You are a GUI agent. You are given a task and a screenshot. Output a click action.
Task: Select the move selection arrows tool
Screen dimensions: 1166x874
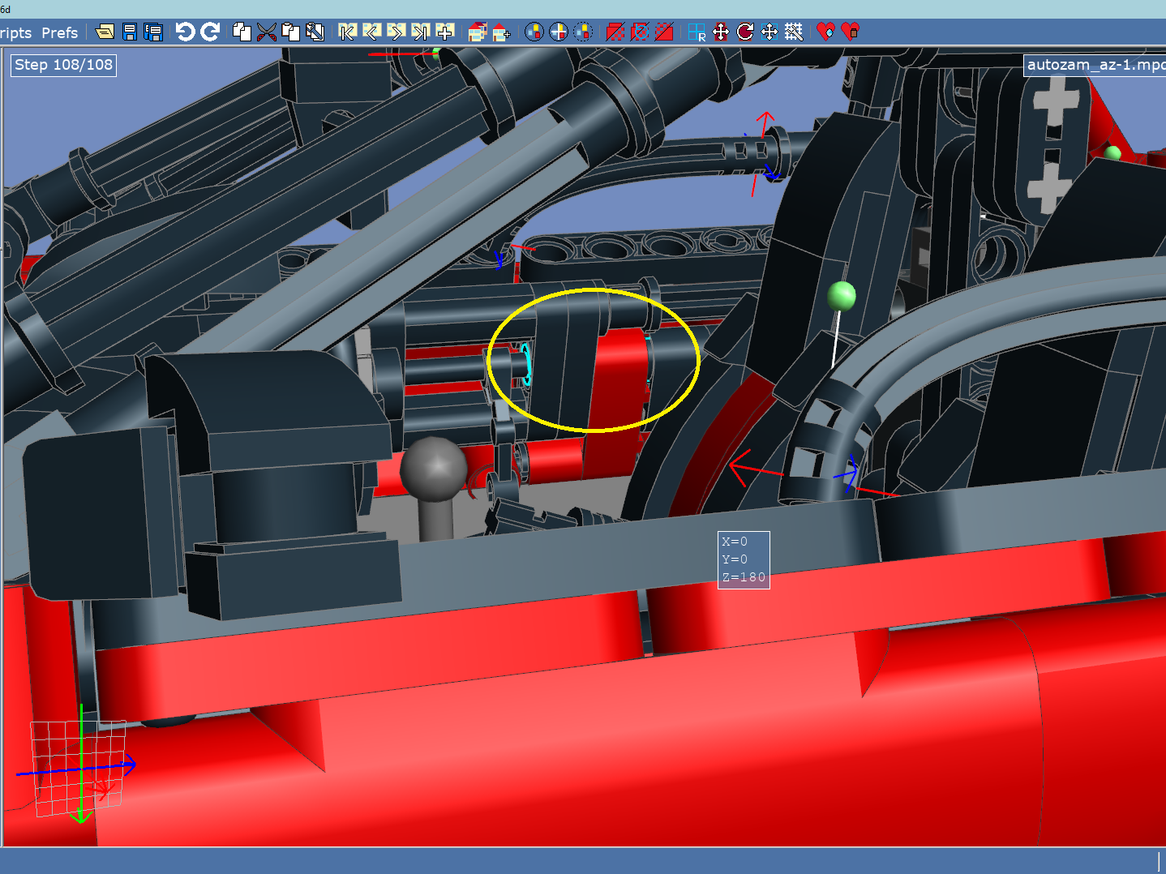(721, 32)
